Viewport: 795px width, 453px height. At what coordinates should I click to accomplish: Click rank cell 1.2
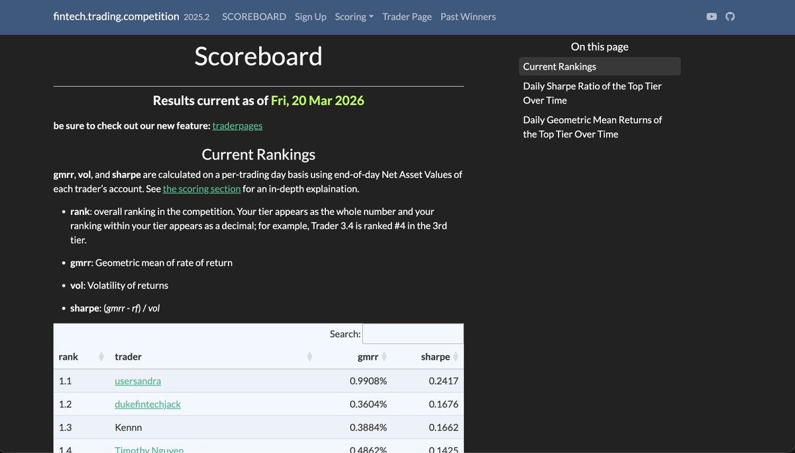[65, 404]
